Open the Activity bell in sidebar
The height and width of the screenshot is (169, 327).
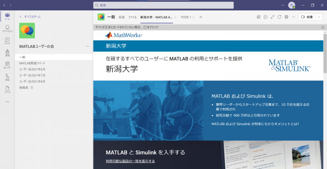pyautogui.click(x=7, y=28)
